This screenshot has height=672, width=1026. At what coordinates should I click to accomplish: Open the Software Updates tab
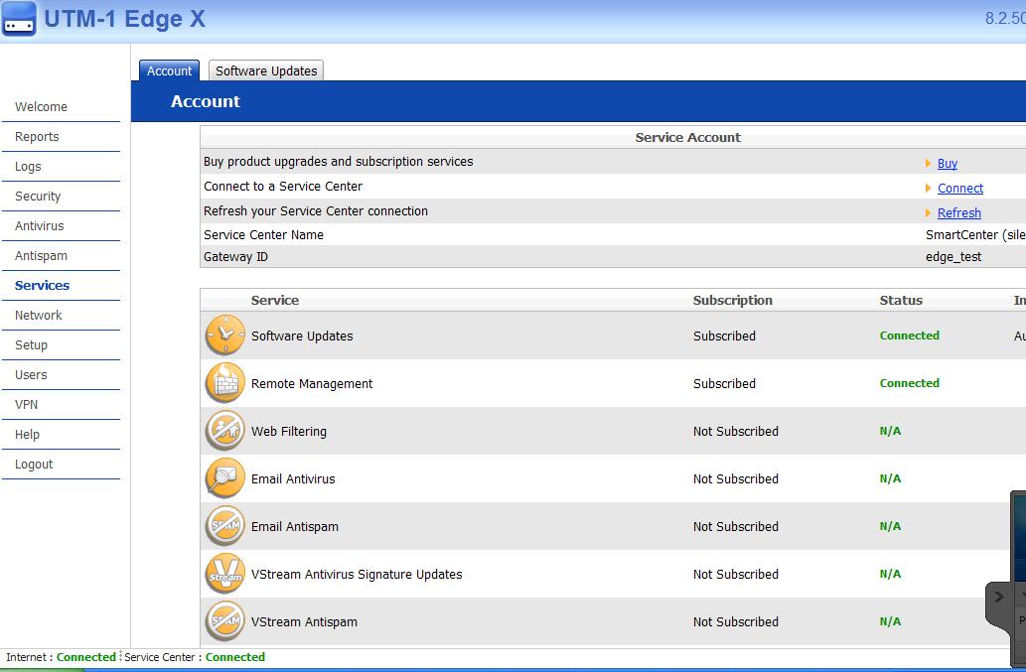(x=266, y=70)
